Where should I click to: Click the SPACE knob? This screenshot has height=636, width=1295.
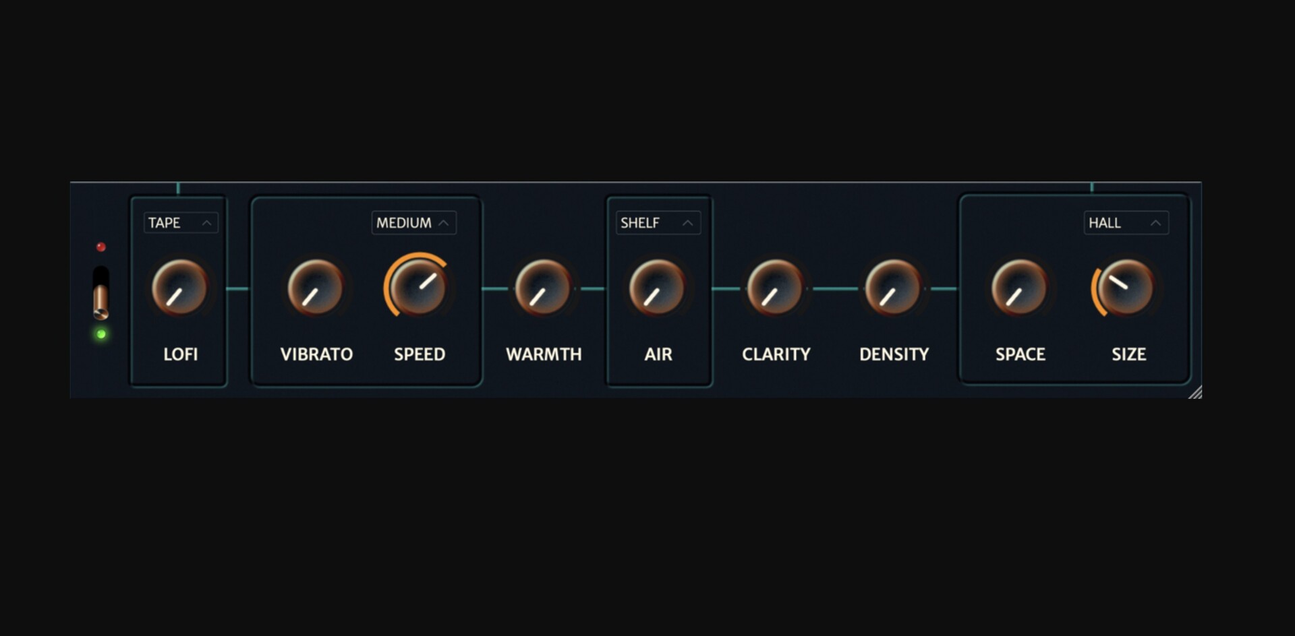1019,288
